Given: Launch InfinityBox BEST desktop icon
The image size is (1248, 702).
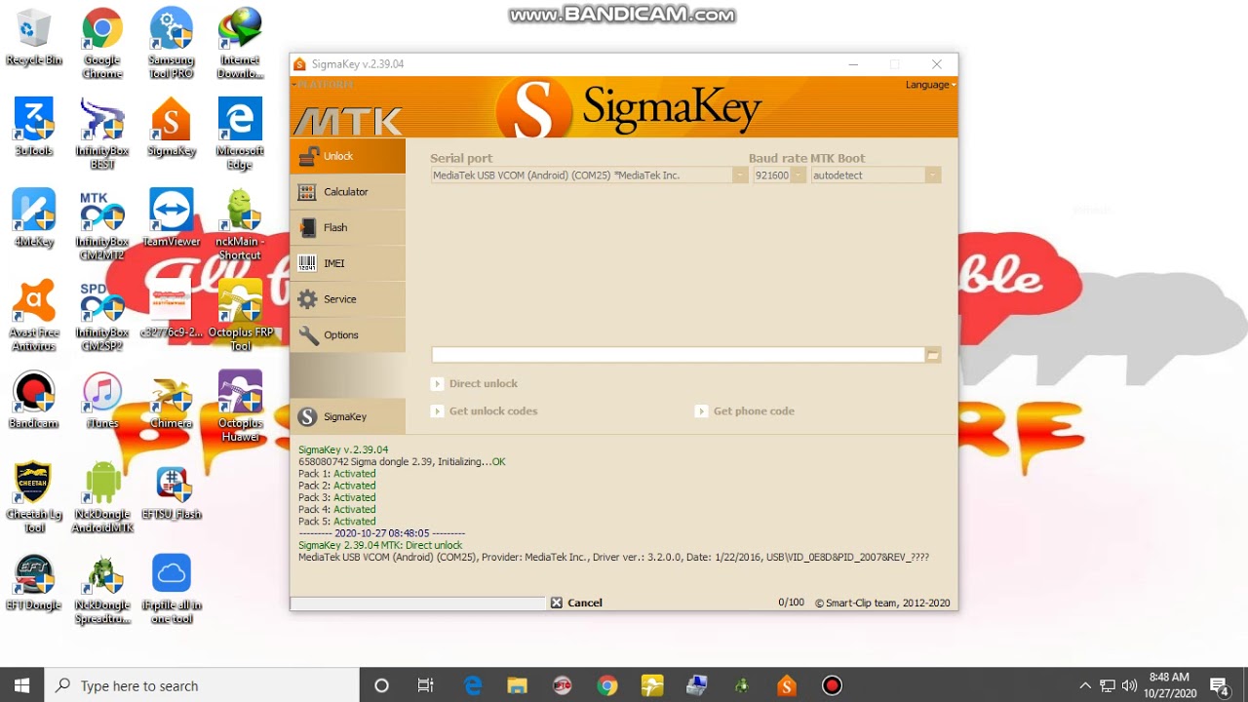Looking at the screenshot, I should pyautogui.click(x=102, y=133).
